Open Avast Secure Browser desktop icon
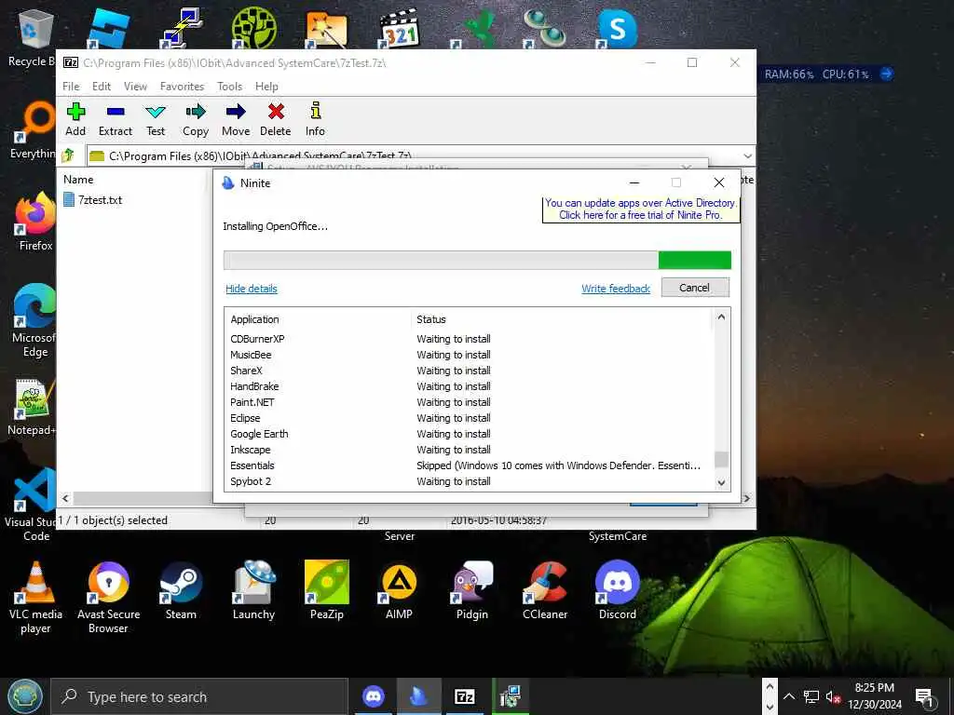The width and height of the screenshot is (954, 715). tap(108, 599)
